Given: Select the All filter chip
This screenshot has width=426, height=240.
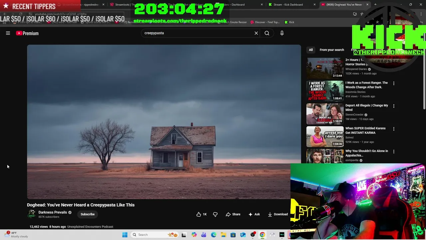Looking at the screenshot, I should point(311,50).
